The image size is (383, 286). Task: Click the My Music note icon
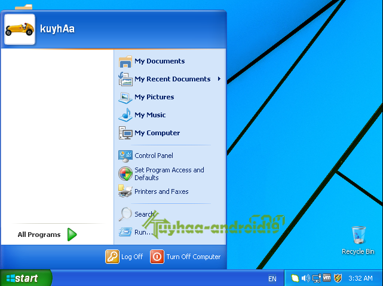(125, 115)
